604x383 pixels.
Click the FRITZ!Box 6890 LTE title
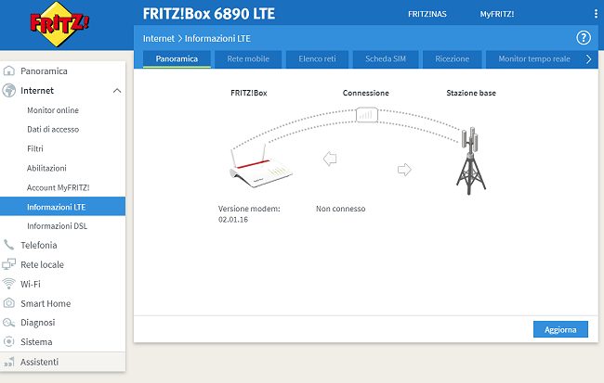pos(209,14)
